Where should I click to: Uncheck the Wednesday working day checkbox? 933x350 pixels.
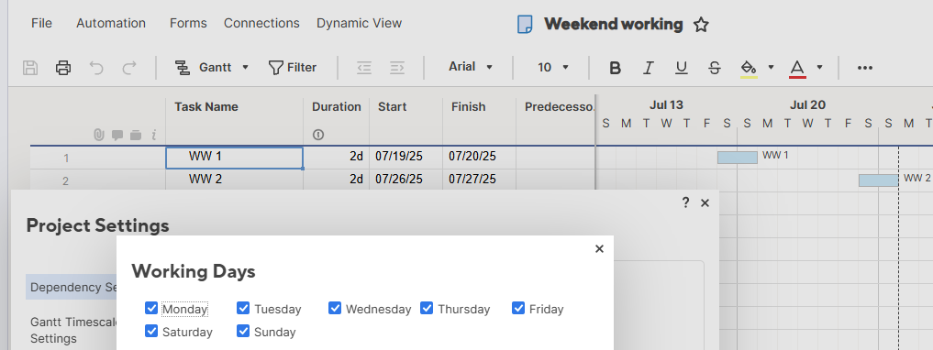[335, 308]
